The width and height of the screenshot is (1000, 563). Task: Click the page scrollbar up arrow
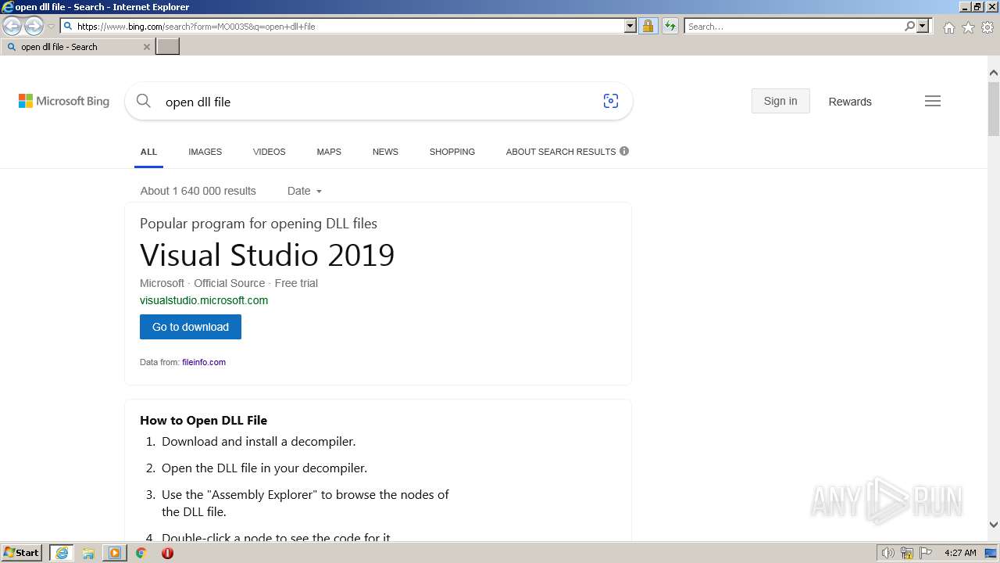tap(993, 73)
